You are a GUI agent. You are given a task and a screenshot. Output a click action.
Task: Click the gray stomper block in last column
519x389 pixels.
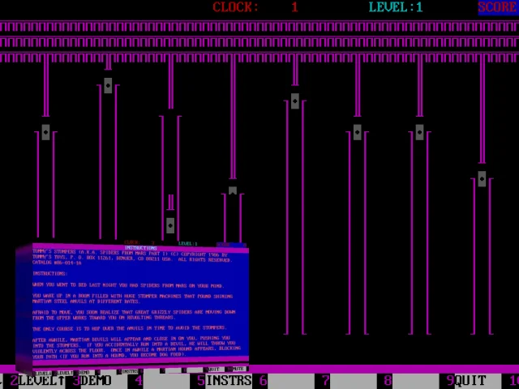pyautogui.click(x=482, y=179)
